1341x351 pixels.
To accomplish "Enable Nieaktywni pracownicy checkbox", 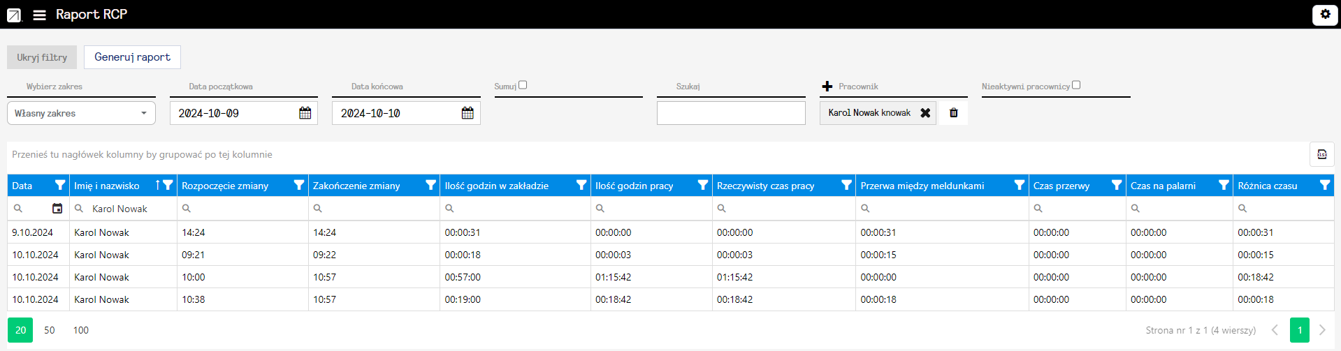I will [x=1076, y=85].
